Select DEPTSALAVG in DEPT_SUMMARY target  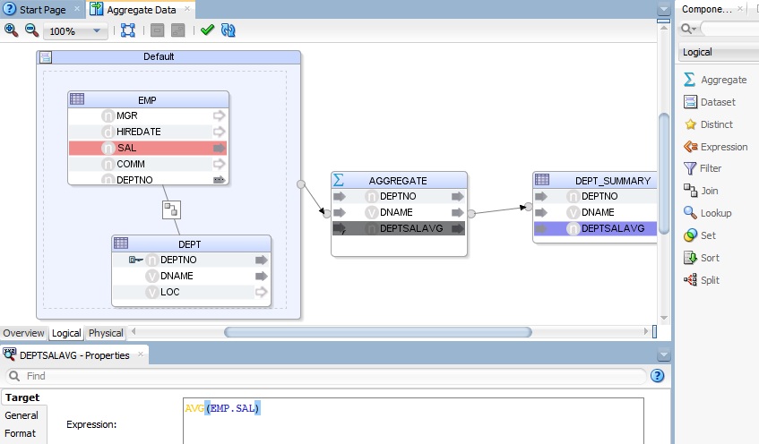pyautogui.click(x=595, y=228)
